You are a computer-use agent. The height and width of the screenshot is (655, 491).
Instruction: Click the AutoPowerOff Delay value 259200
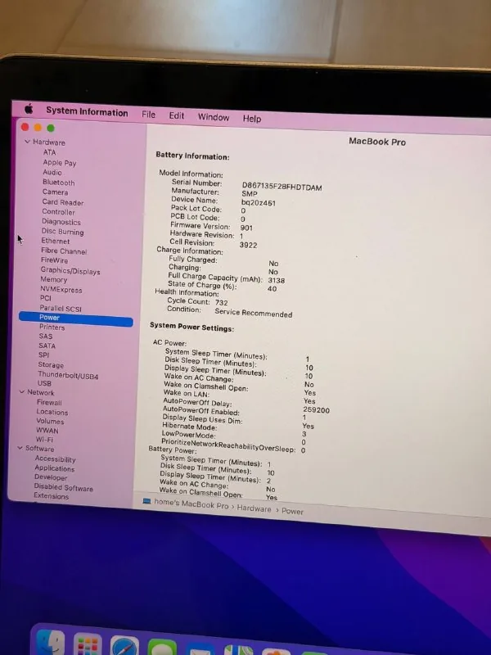[316, 410]
